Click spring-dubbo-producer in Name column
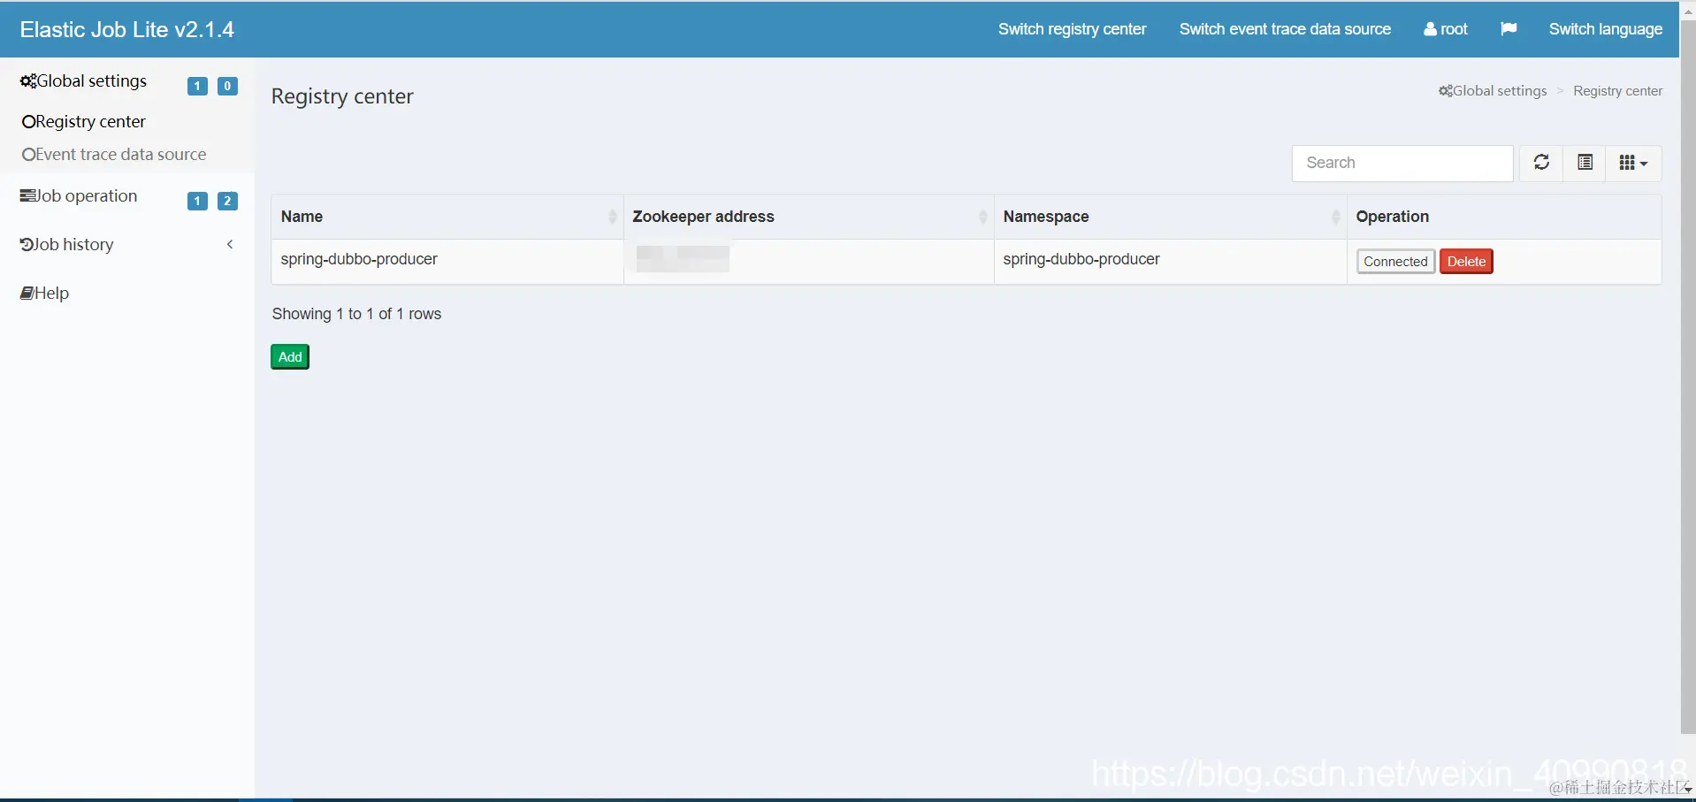 359,259
